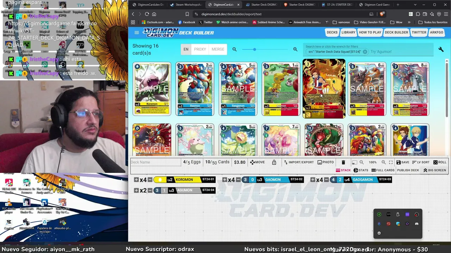Open the Deck Builder nav button
Viewport: 451px width, 253px height.
click(x=396, y=32)
